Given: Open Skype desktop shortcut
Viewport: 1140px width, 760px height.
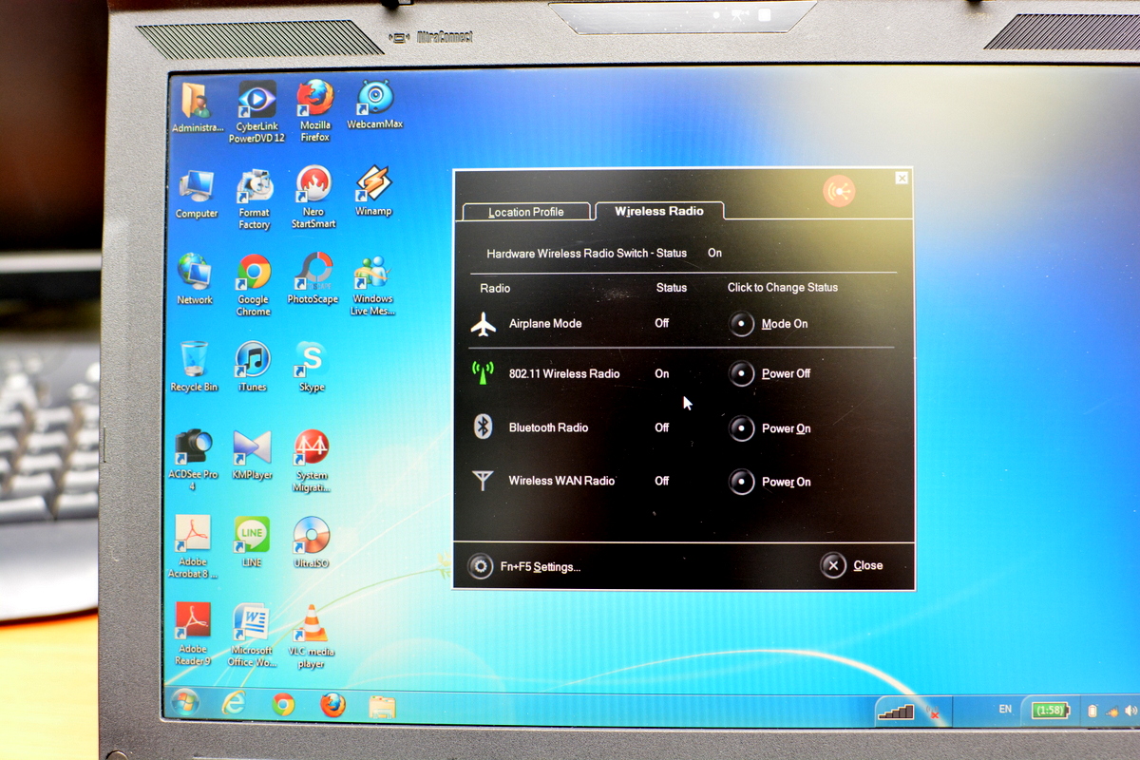Looking at the screenshot, I should (311, 367).
